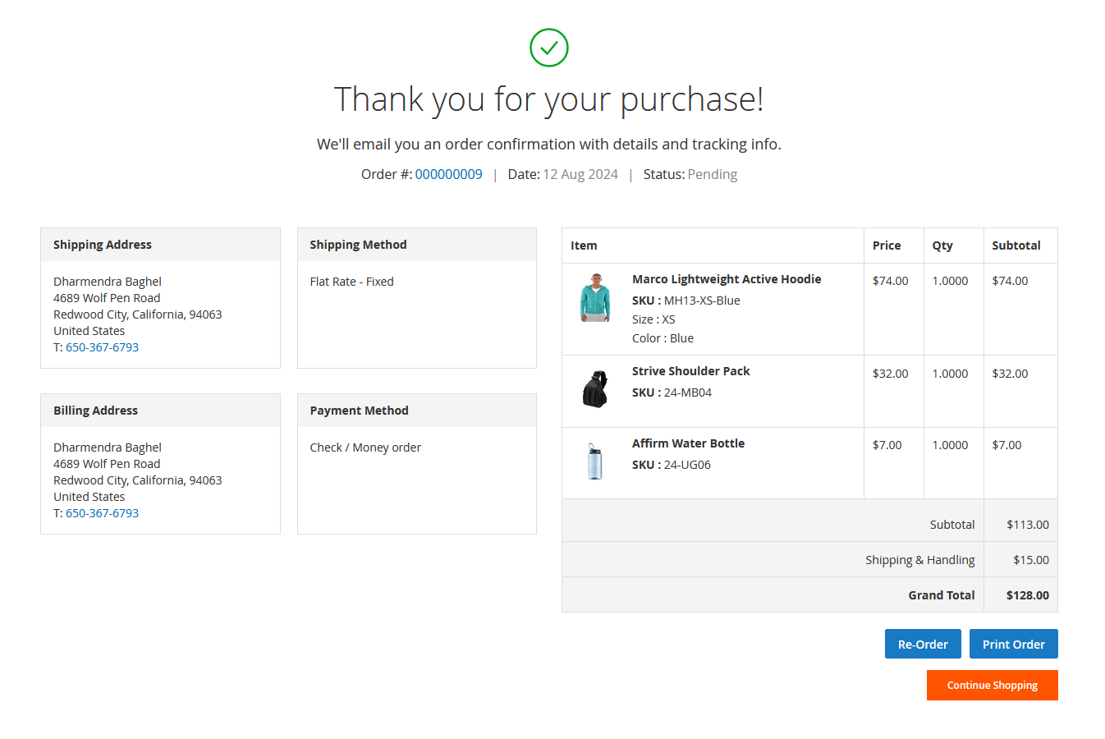Click the green success checkmark icon
Image resolution: width=1105 pixels, height=739 pixels.
tap(549, 48)
